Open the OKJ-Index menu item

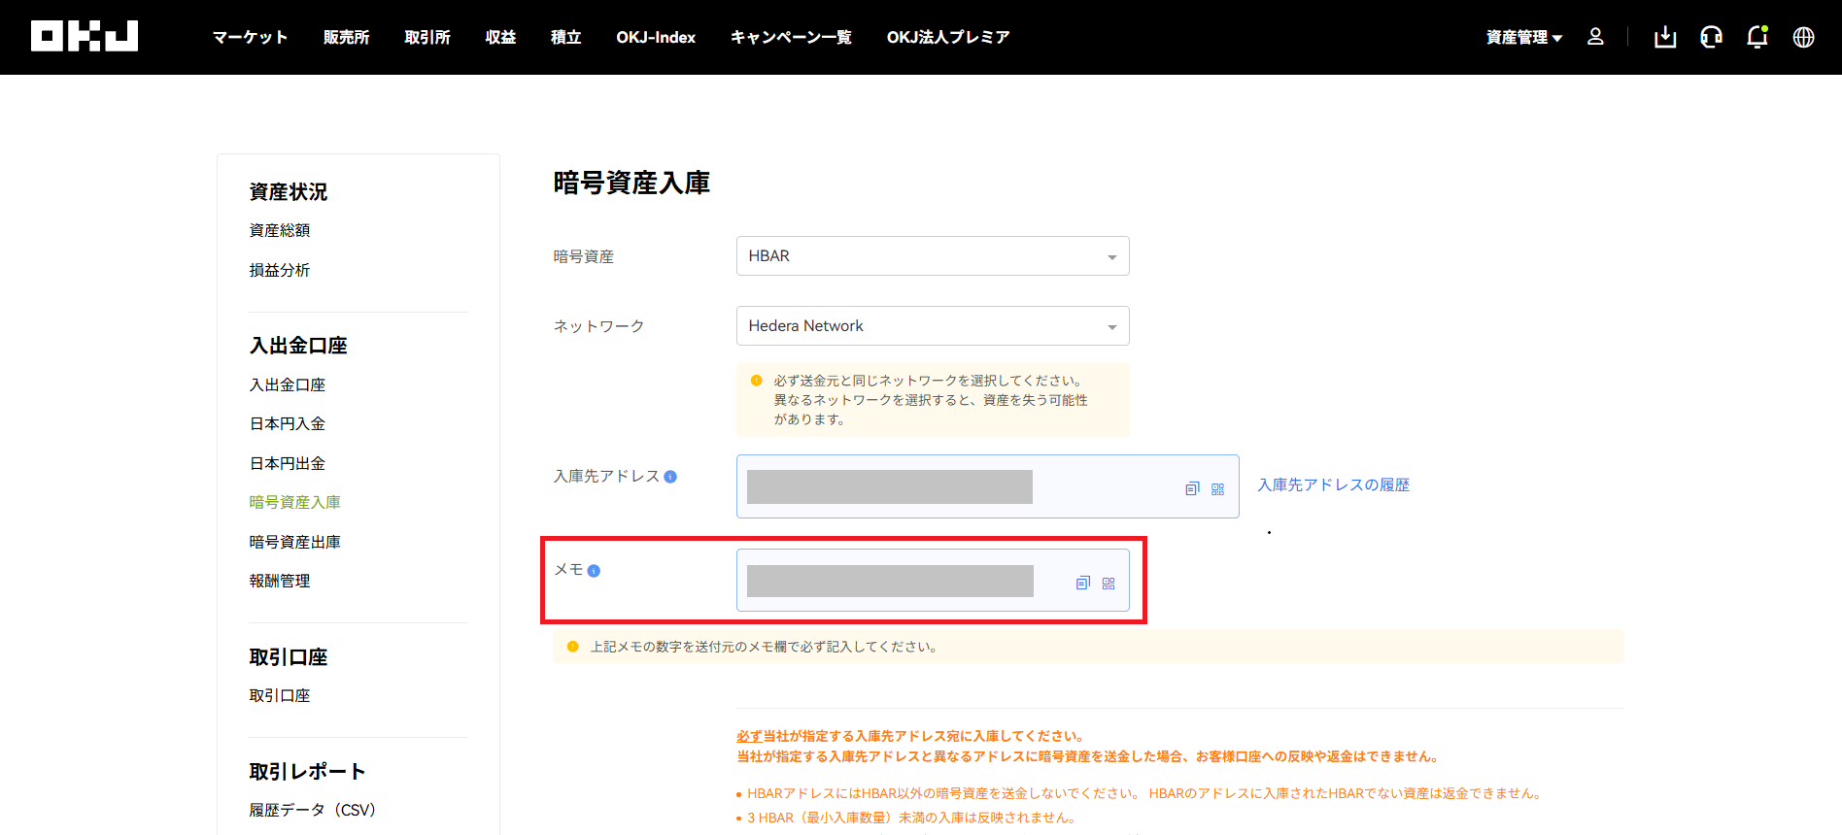[656, 37]
